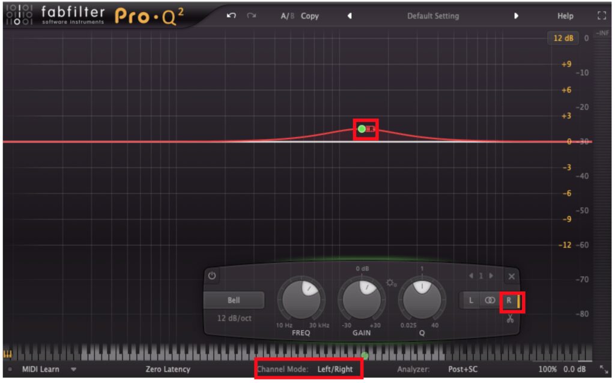
Task: Go to the previous EQ band
Action: (471, 276)
